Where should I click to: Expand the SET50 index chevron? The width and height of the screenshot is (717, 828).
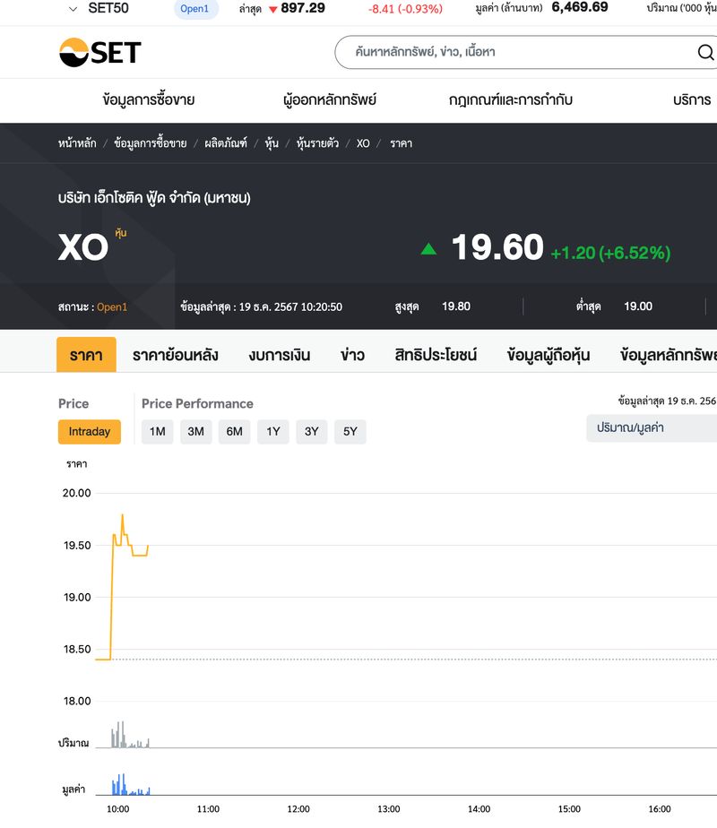pyautogui.click(x=73, y=8)
